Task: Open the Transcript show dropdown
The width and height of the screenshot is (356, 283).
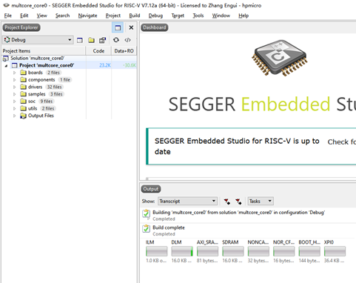Action: click(x=187, y=201)
